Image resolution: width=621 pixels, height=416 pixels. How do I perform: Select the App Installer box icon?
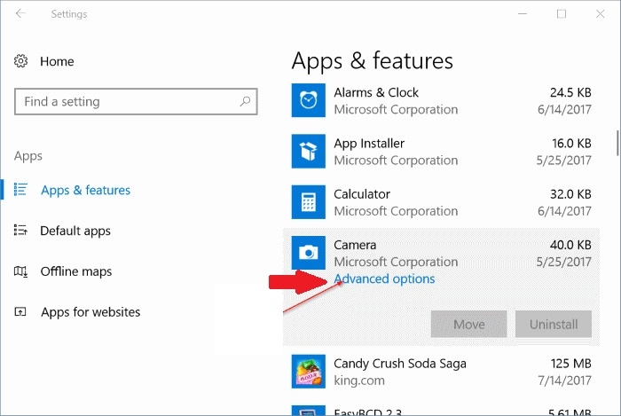point(309,151)
